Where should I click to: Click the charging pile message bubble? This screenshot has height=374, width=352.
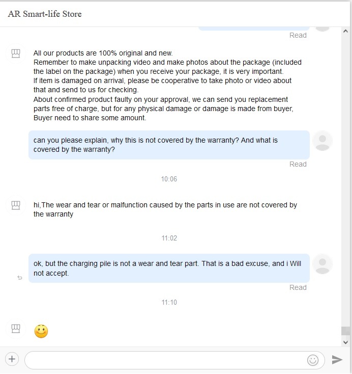169,268
